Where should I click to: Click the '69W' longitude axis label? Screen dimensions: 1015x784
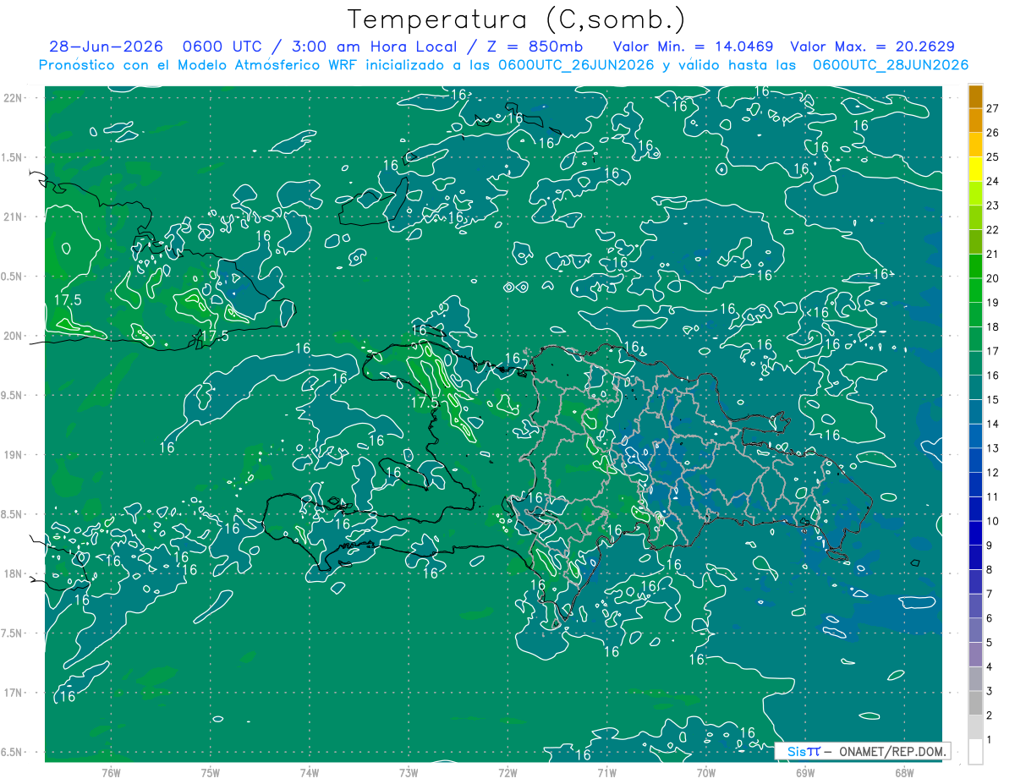805,772
